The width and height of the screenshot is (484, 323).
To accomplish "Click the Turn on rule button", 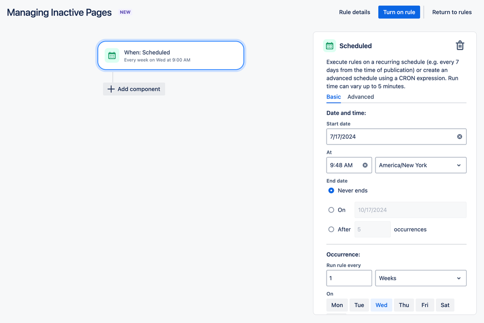I will (x=399, y=12).
